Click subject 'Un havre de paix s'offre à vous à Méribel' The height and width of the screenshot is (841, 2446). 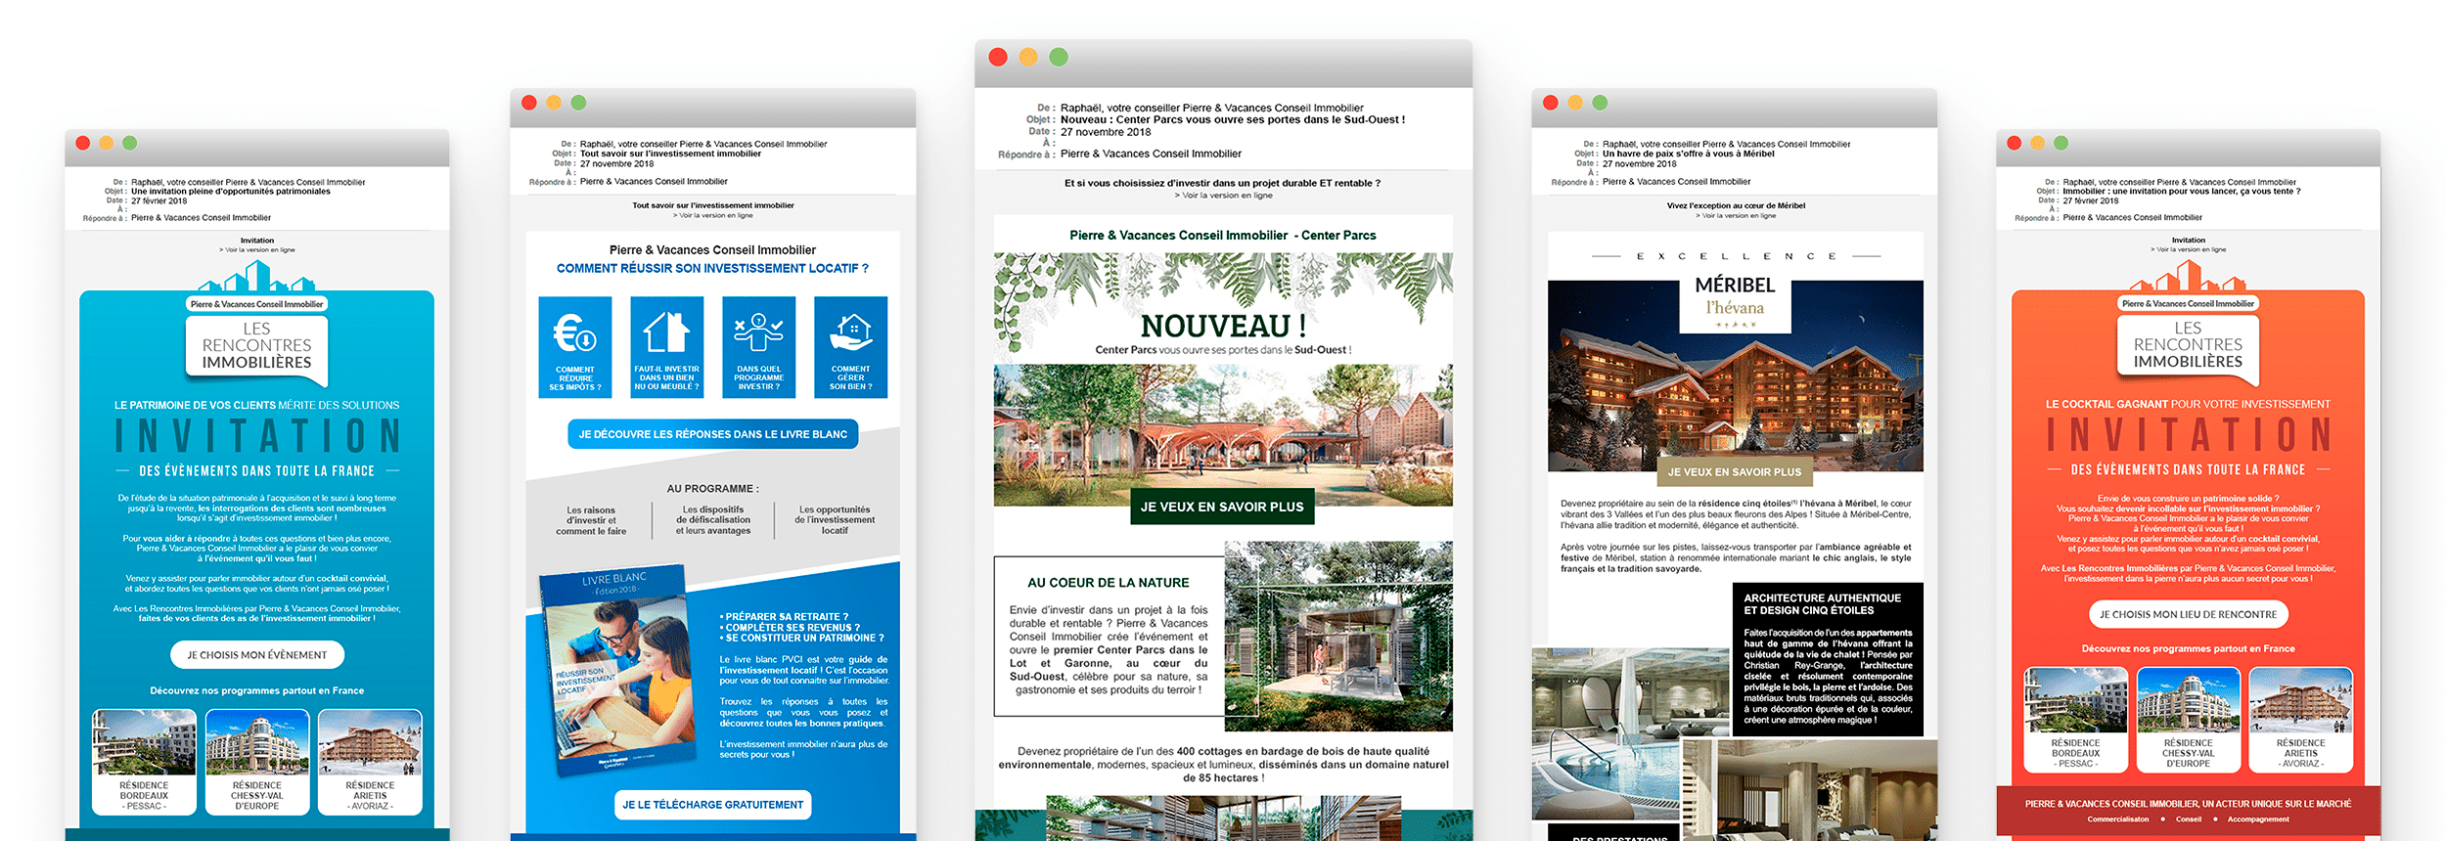tap(1688, 154)
